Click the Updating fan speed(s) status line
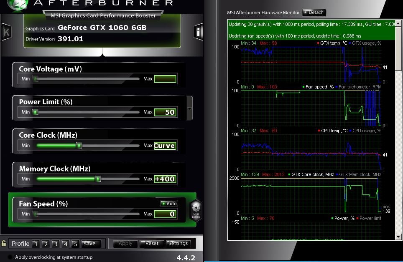This screenshot has height=262, width=403. [x=295, y=36]
